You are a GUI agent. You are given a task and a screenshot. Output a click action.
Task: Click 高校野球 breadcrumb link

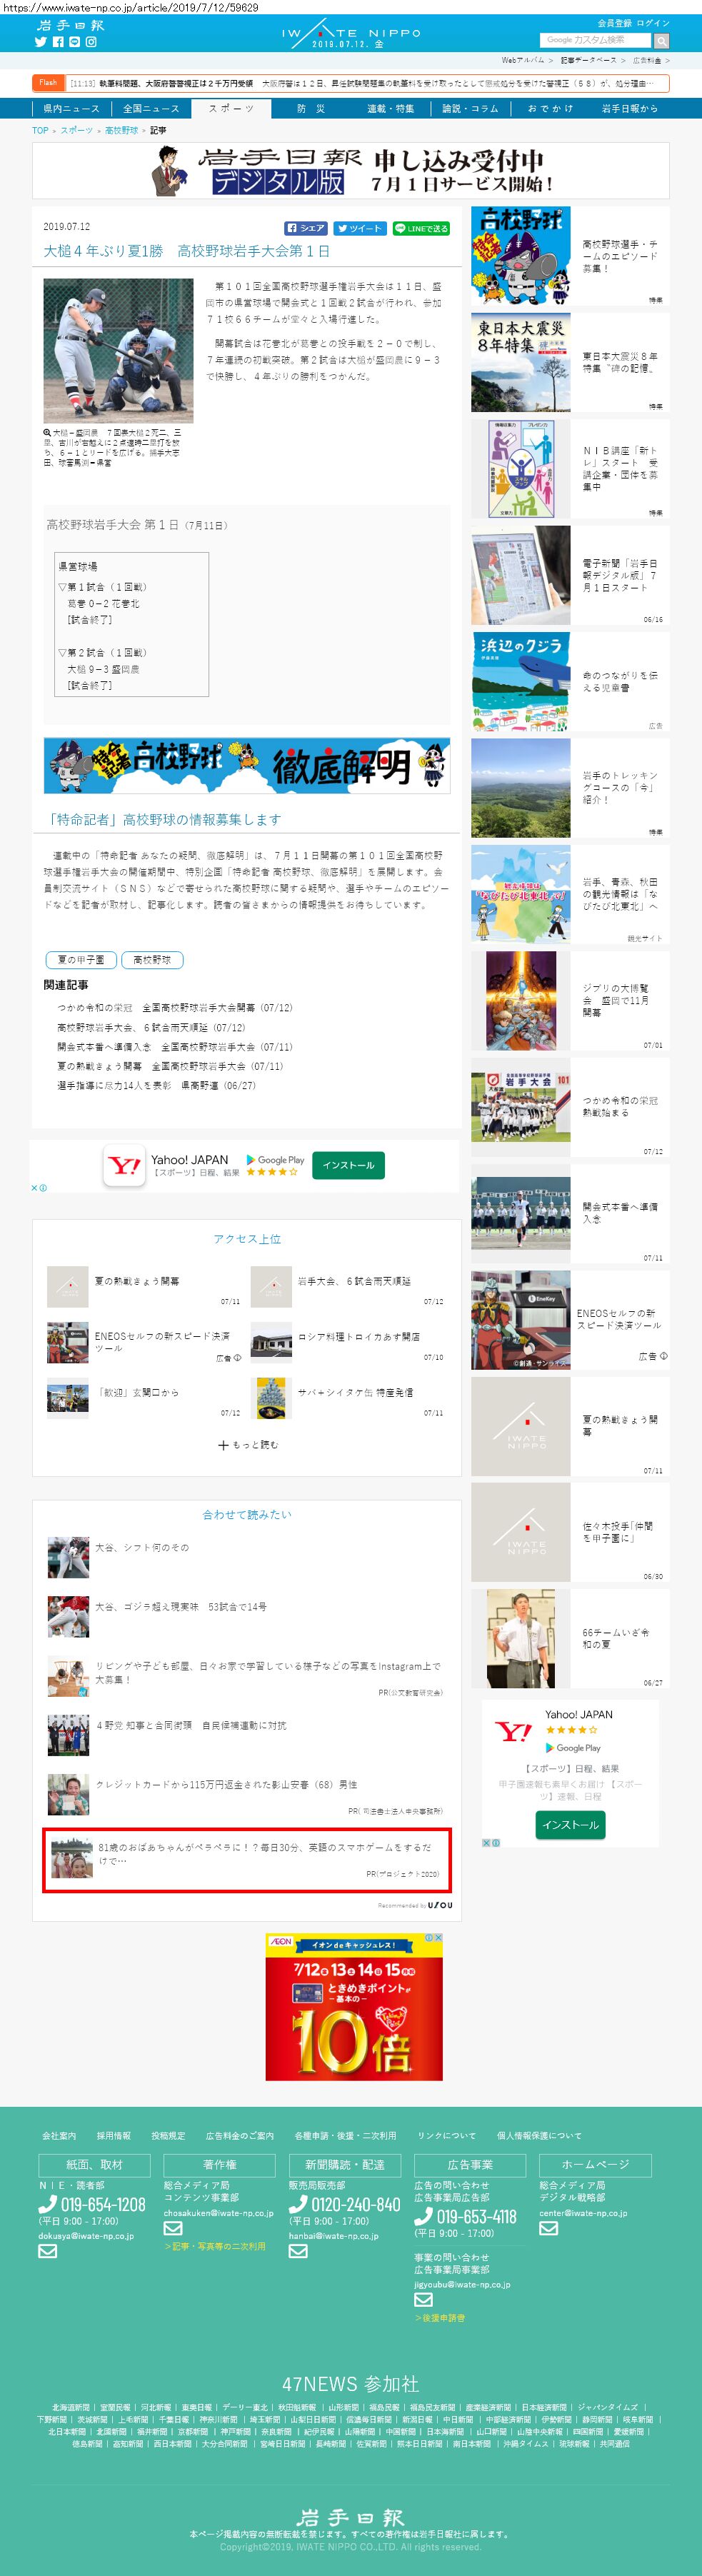[121, 130]
